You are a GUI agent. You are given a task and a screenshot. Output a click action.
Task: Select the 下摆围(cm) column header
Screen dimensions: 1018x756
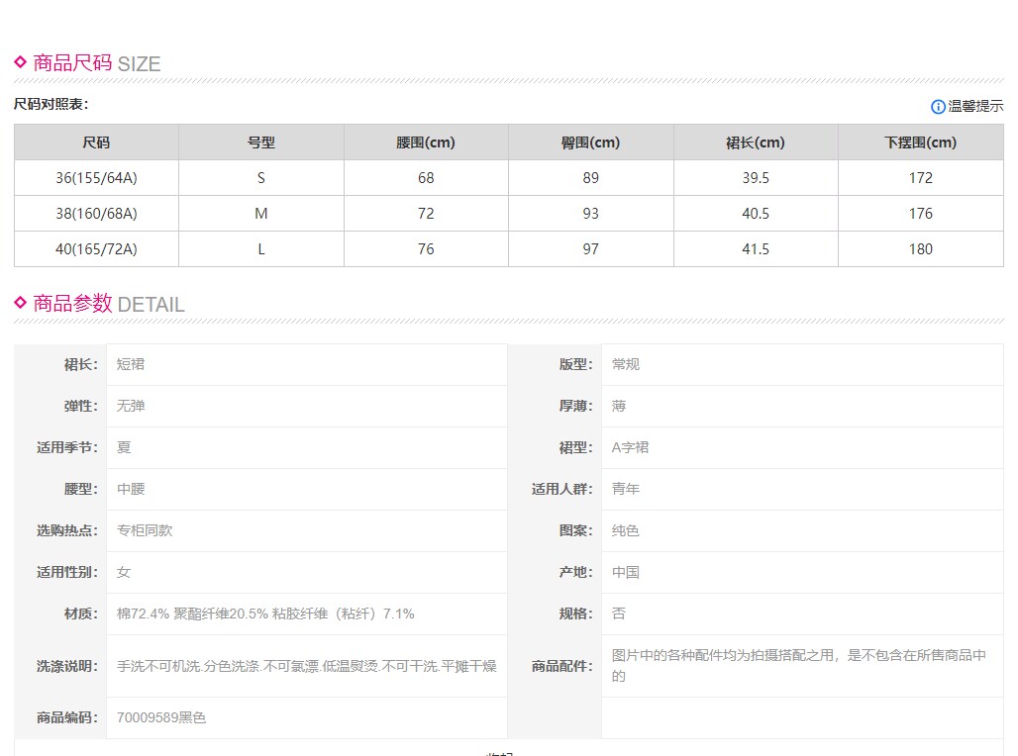[920, 142]
